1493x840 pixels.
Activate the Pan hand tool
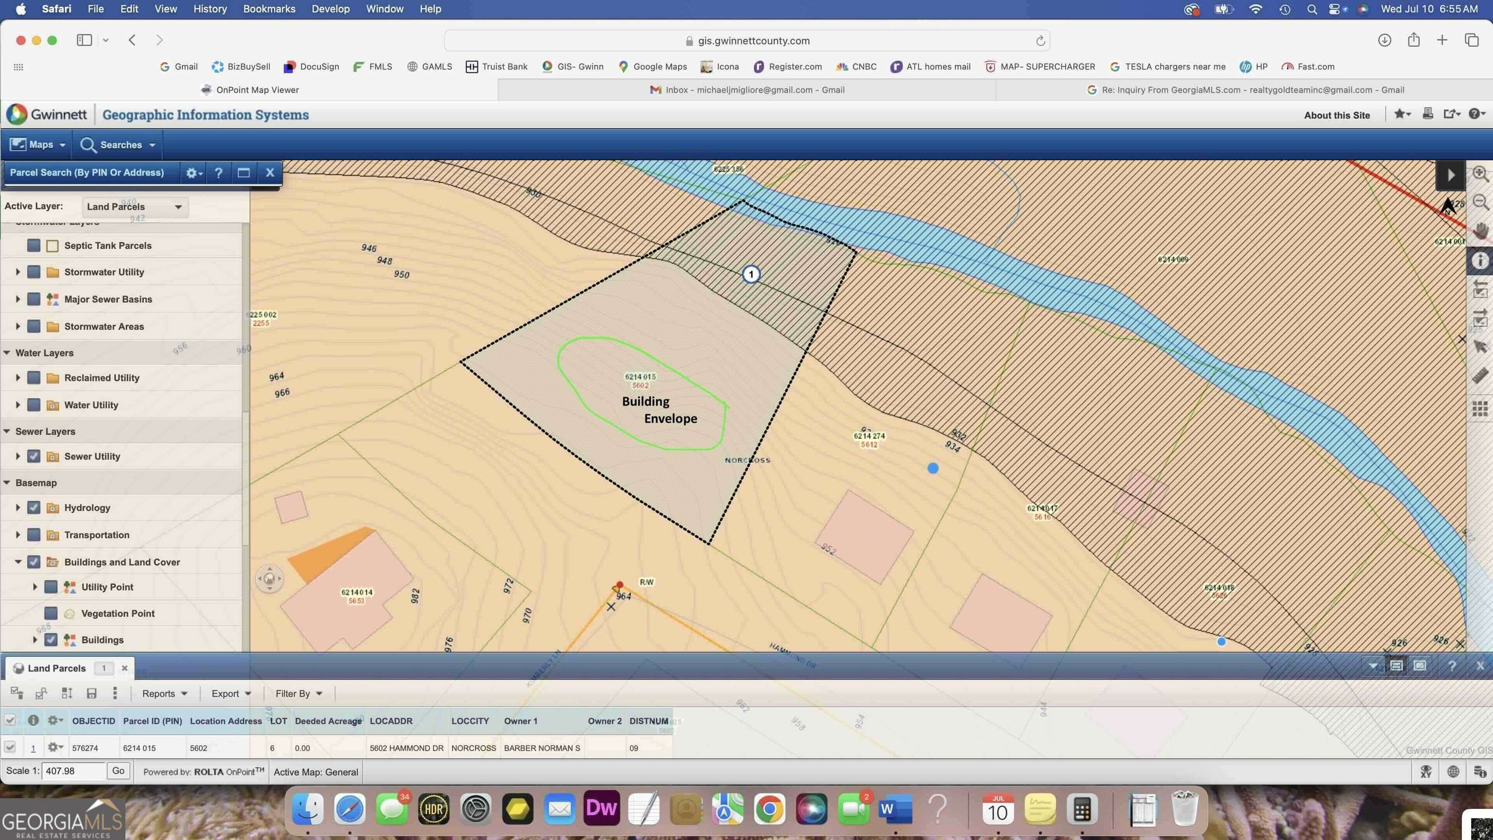click(x=1480, y=231)
